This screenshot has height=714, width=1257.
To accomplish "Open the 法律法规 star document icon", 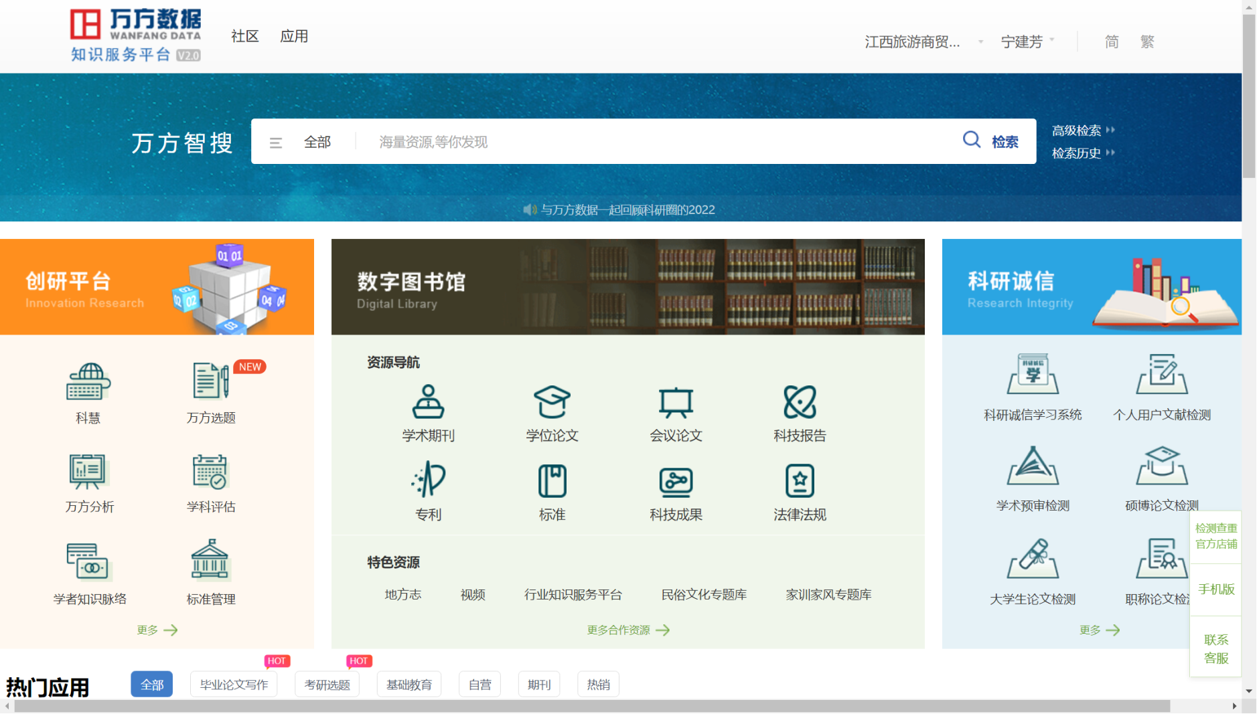I will click(x=800, y=480).
